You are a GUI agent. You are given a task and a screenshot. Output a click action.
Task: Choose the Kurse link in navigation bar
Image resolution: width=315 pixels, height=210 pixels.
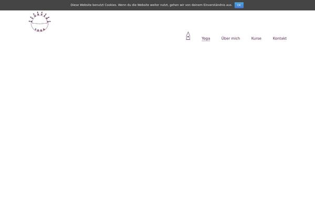(256, 38)
